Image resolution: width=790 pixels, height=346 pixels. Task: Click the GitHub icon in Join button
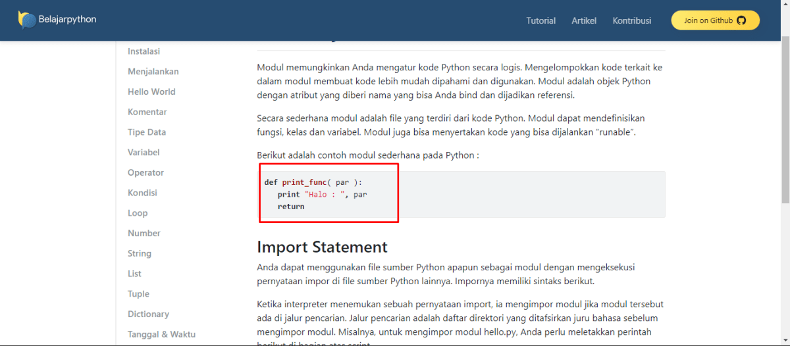coord(741,20)
